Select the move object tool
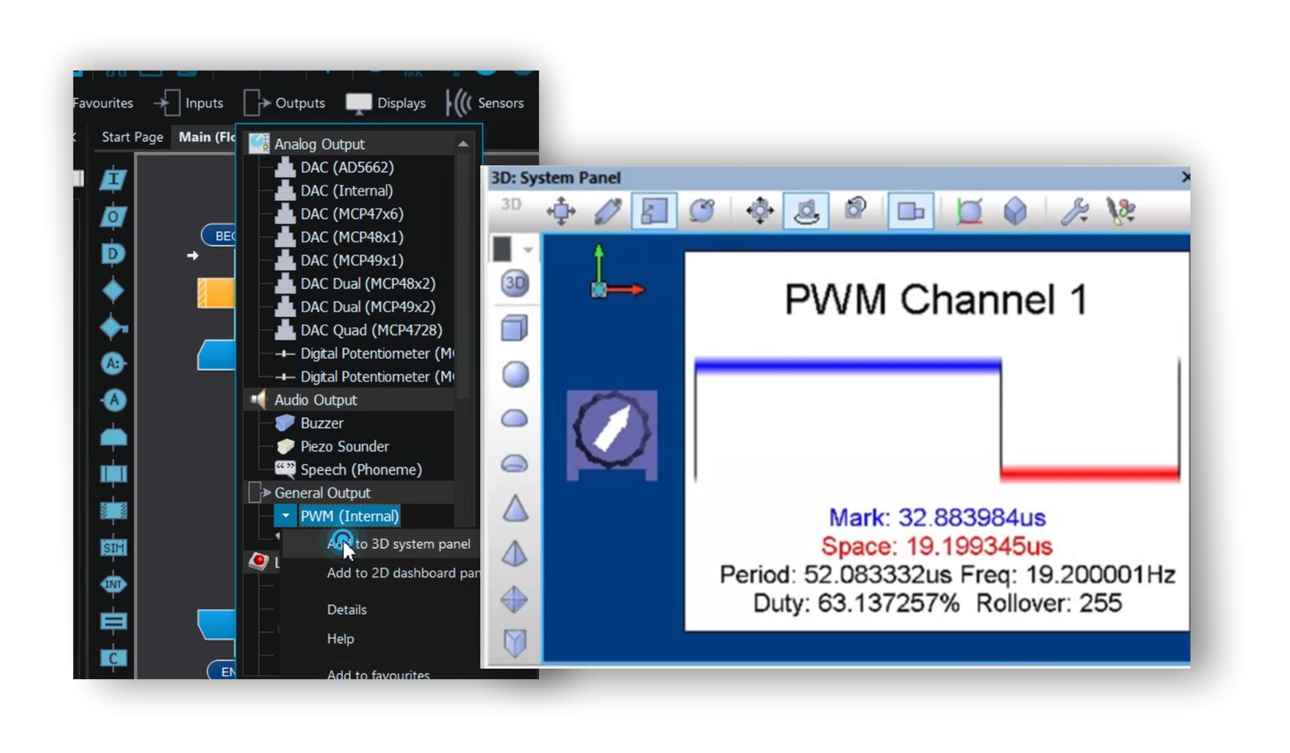 (561, 211)
